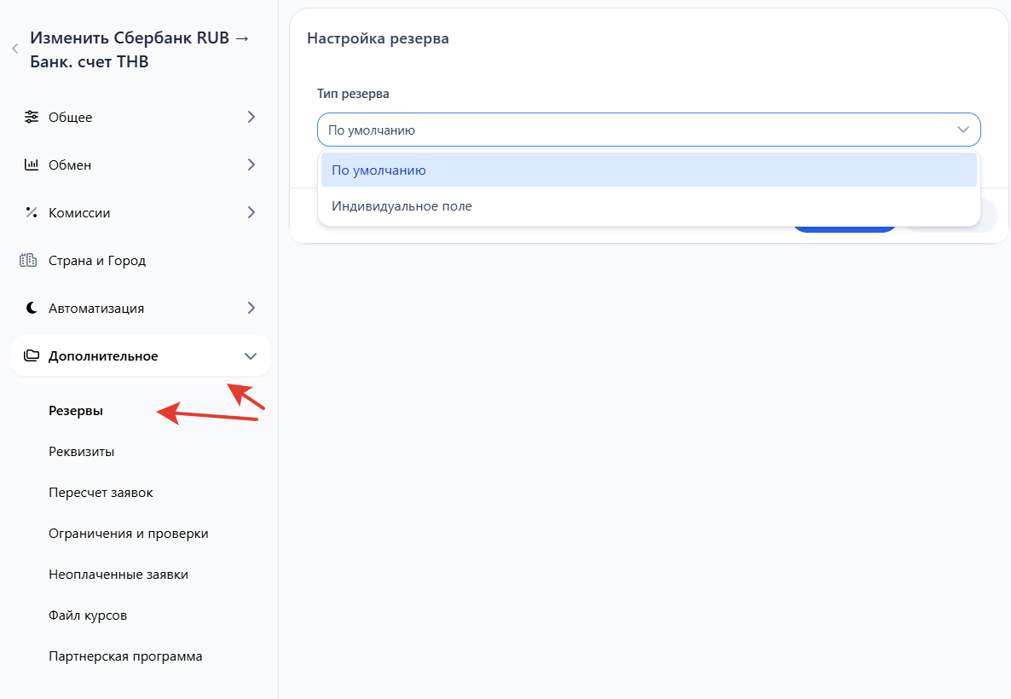
Task: Expand the Автоматизация section chevron
Action: tap(251, 308)
